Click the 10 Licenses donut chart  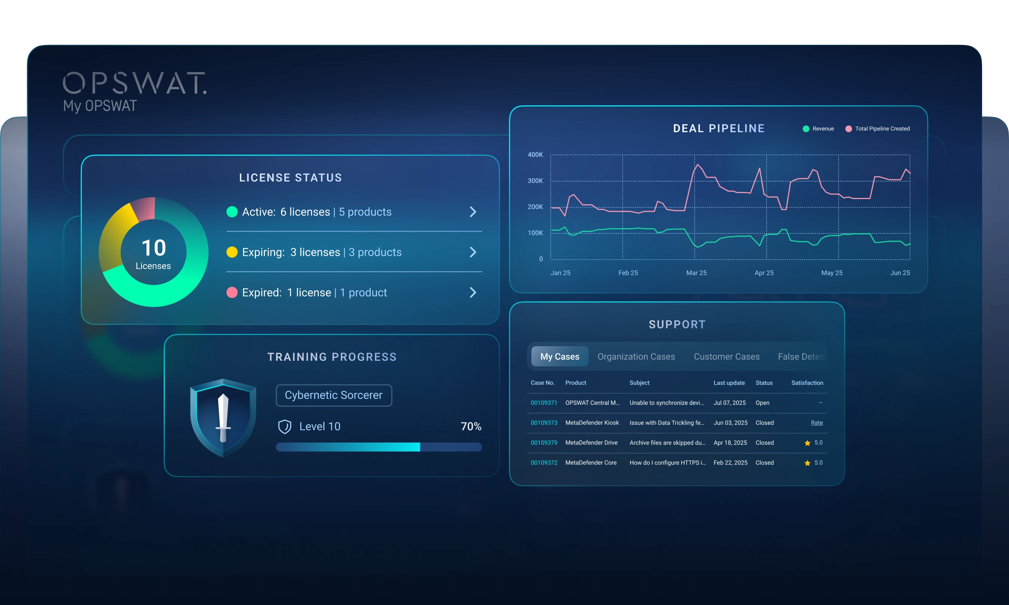153,252
